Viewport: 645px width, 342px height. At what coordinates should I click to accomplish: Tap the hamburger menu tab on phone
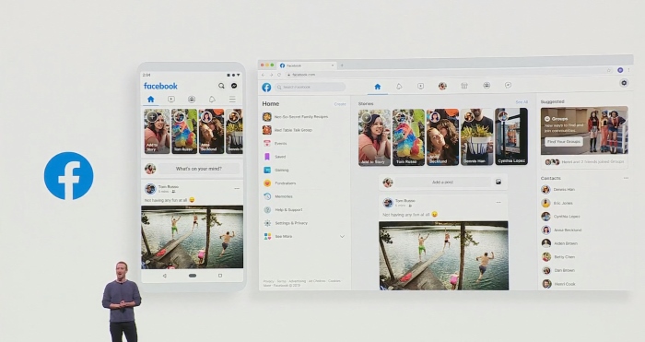tap(232, 100)
